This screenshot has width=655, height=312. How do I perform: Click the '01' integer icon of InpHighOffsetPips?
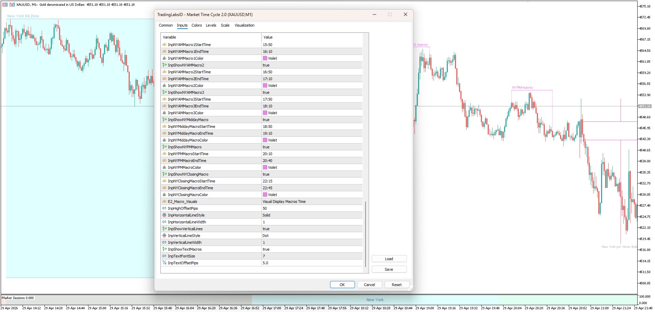(x=164, y=208)
